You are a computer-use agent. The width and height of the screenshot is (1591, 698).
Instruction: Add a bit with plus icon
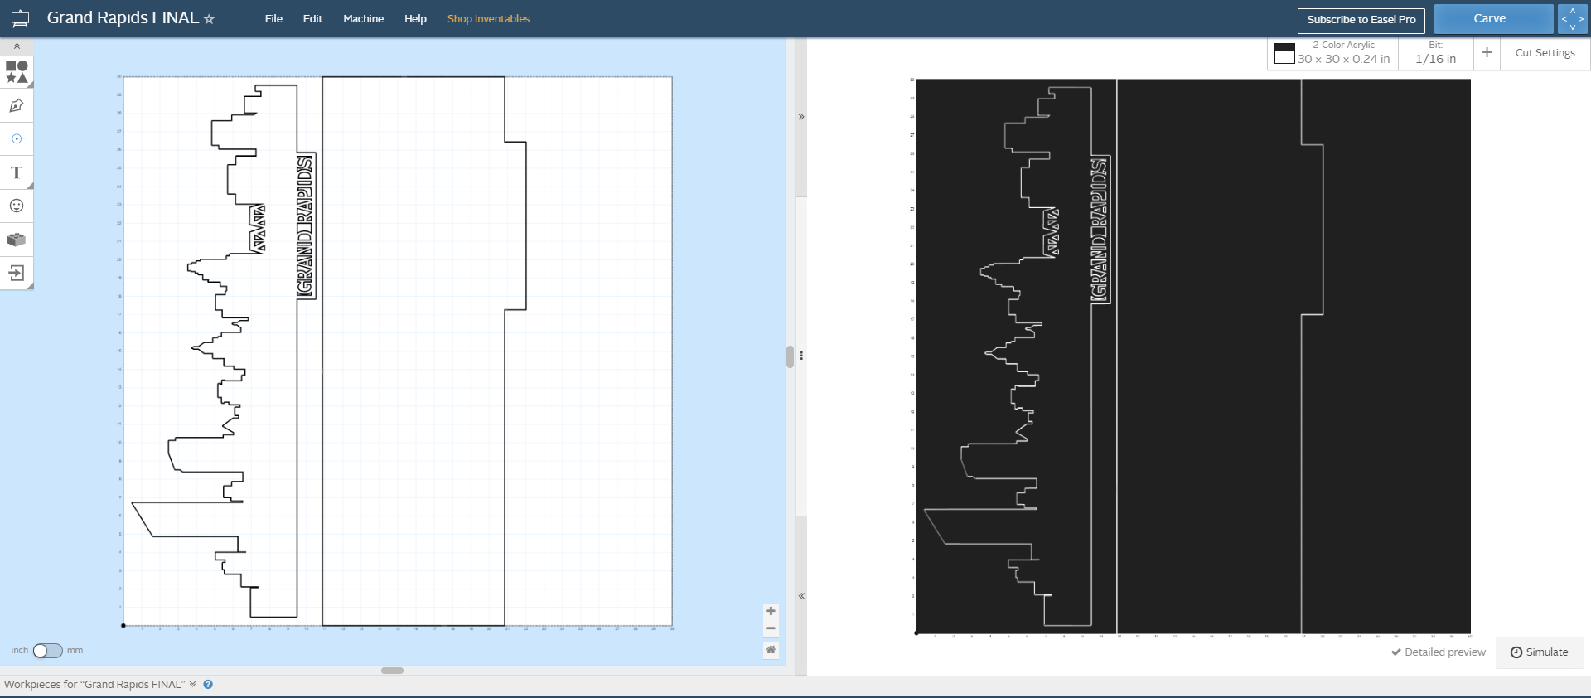(1487, 52)
